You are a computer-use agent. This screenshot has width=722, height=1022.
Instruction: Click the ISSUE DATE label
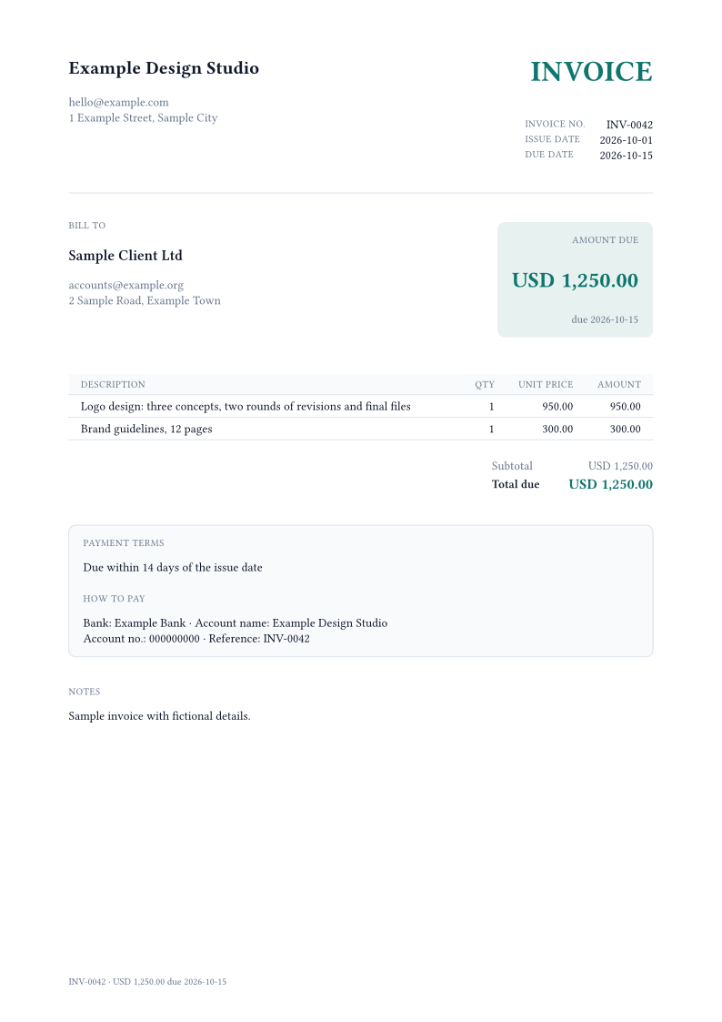click(552, 139)
